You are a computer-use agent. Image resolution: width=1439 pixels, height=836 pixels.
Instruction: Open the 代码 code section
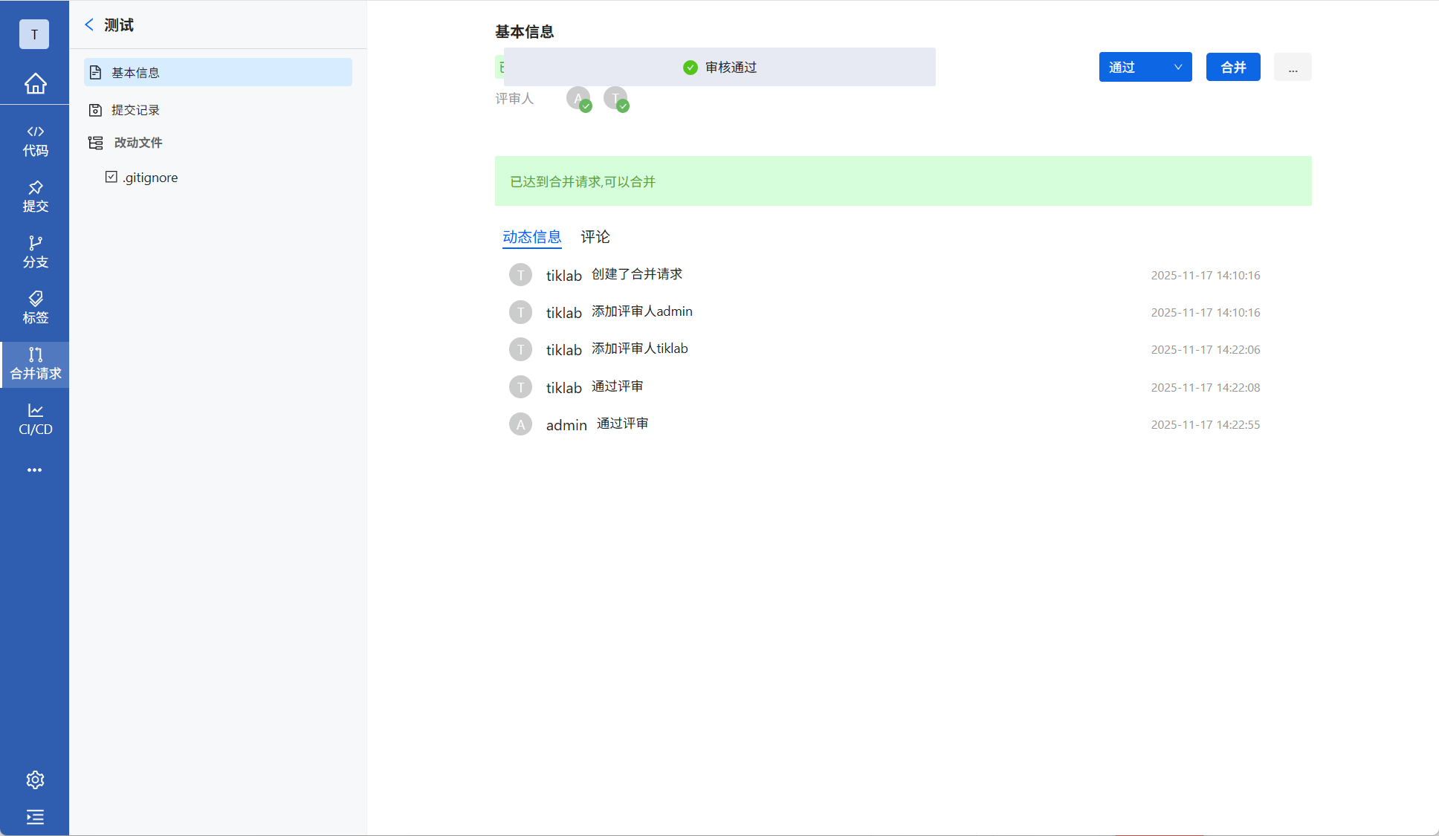pyautogui.click(x=35, y=140)
